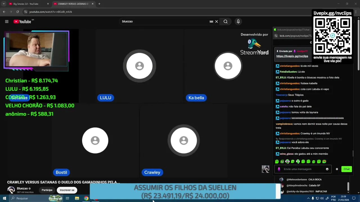Open user calolis in chat
Viewport: 360px width, 202px height.
click(x=284, y=107)
